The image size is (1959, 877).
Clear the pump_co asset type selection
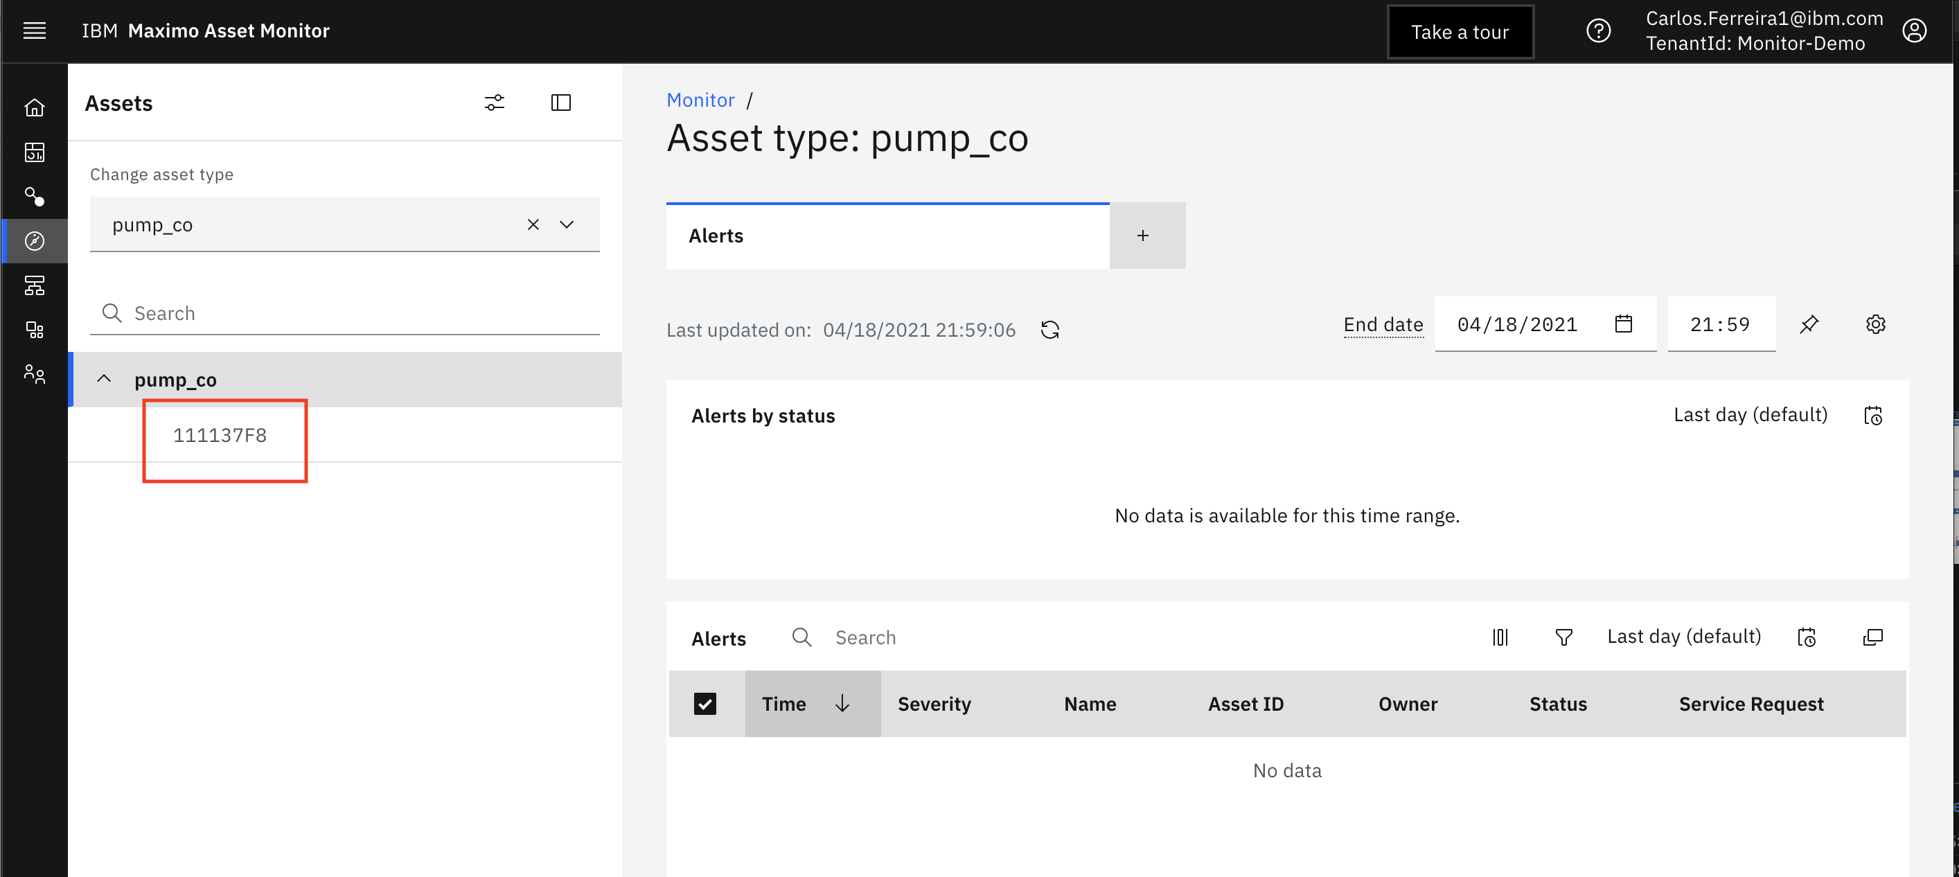pyautogui.click(x=533, y=224)
